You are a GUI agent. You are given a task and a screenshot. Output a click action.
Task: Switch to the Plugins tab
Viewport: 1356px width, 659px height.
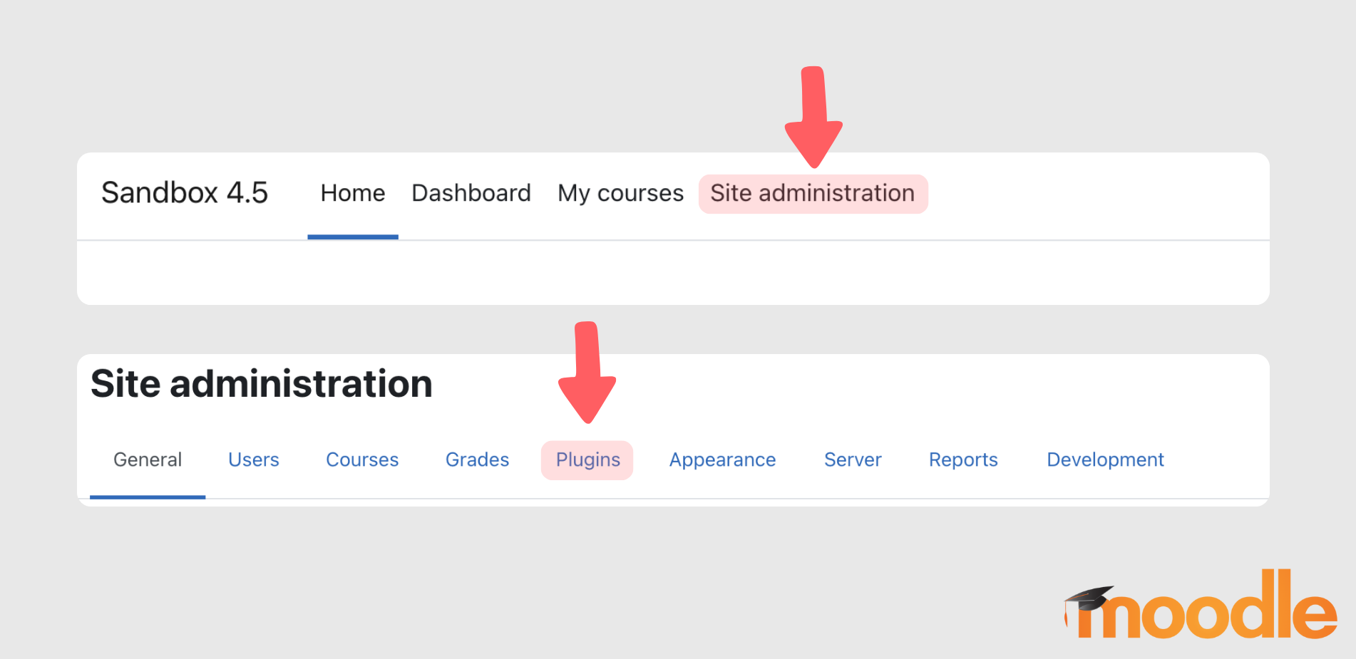coord(587,460)
